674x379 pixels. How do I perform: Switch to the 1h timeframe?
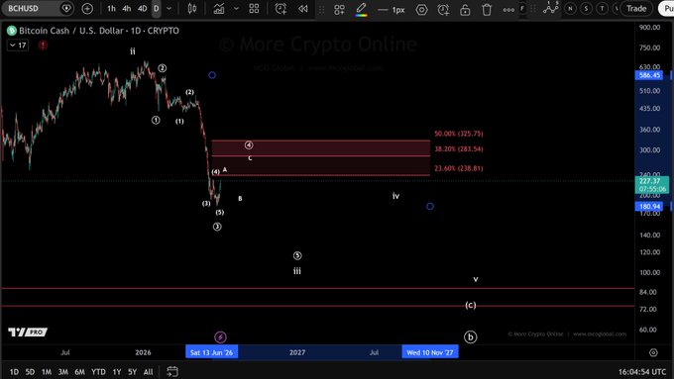click(x=111, y=9)
